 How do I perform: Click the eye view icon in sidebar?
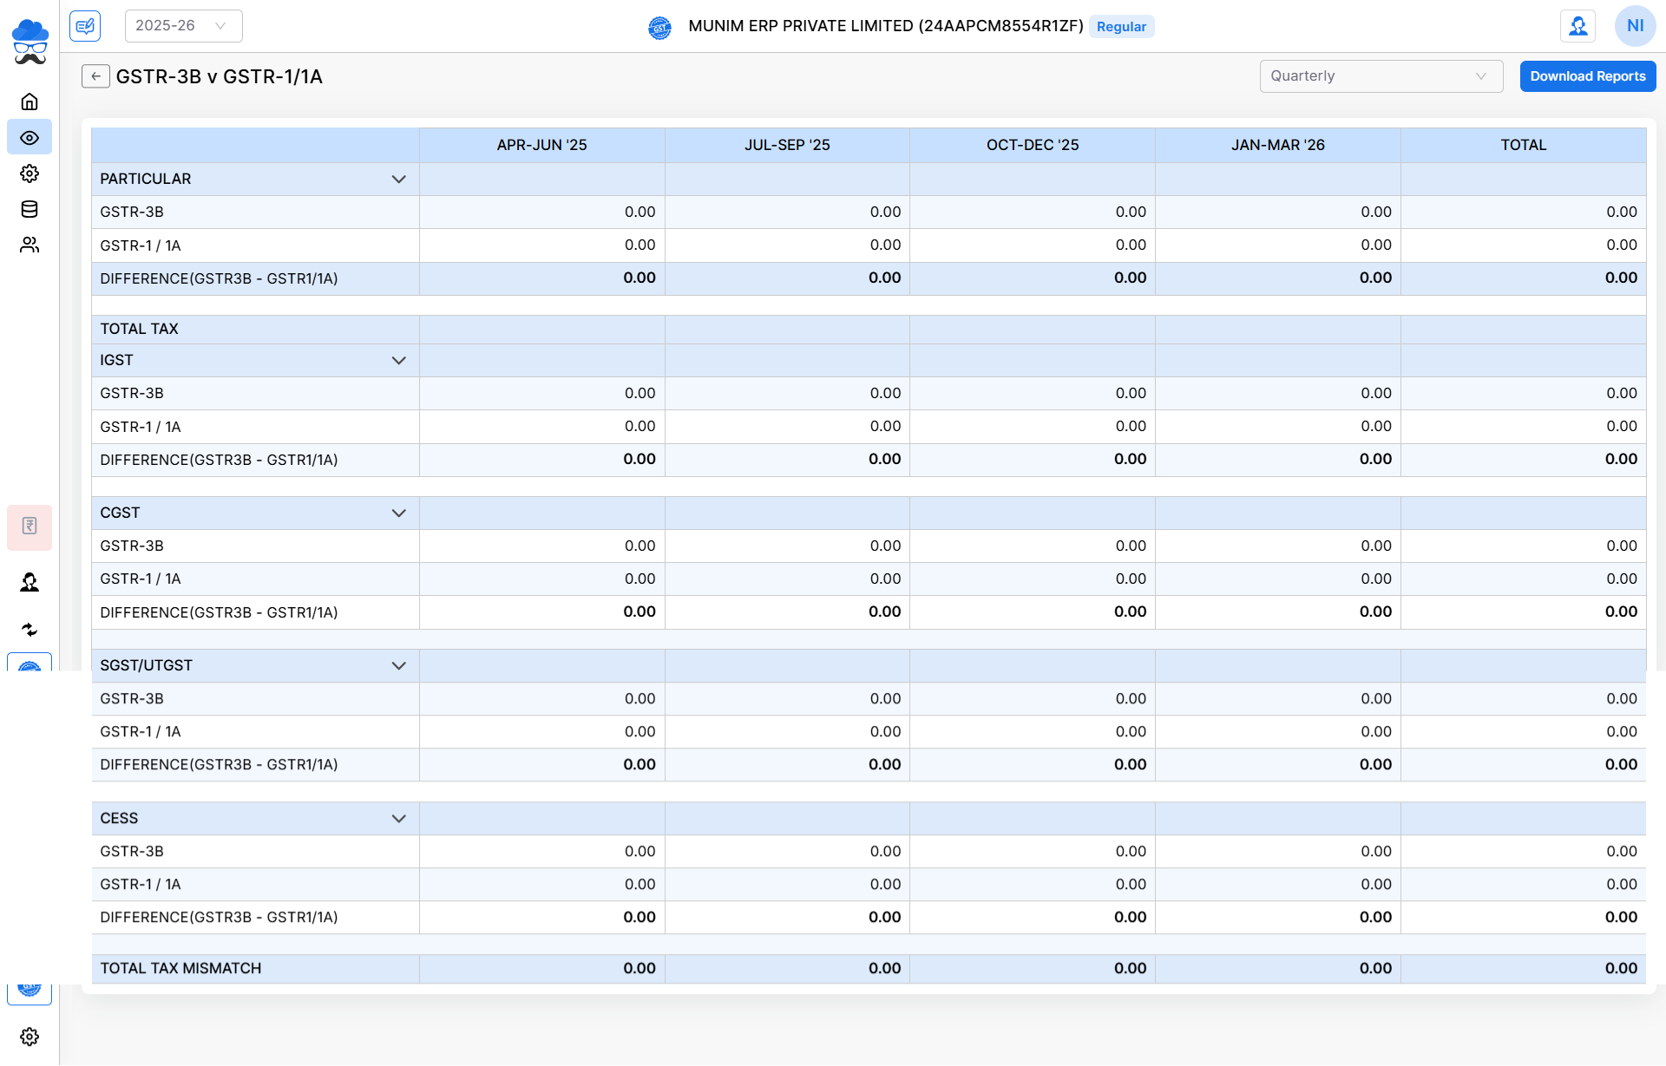click(x=30, y=138)
